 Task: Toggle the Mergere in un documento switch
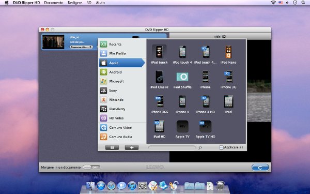click(91, 167)
